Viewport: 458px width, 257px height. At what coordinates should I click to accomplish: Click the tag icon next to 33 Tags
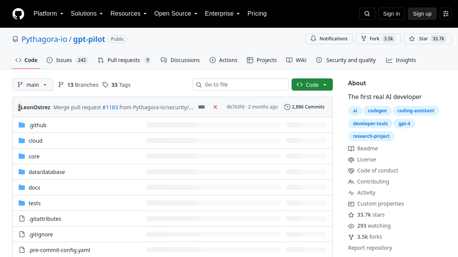point(105,85)
